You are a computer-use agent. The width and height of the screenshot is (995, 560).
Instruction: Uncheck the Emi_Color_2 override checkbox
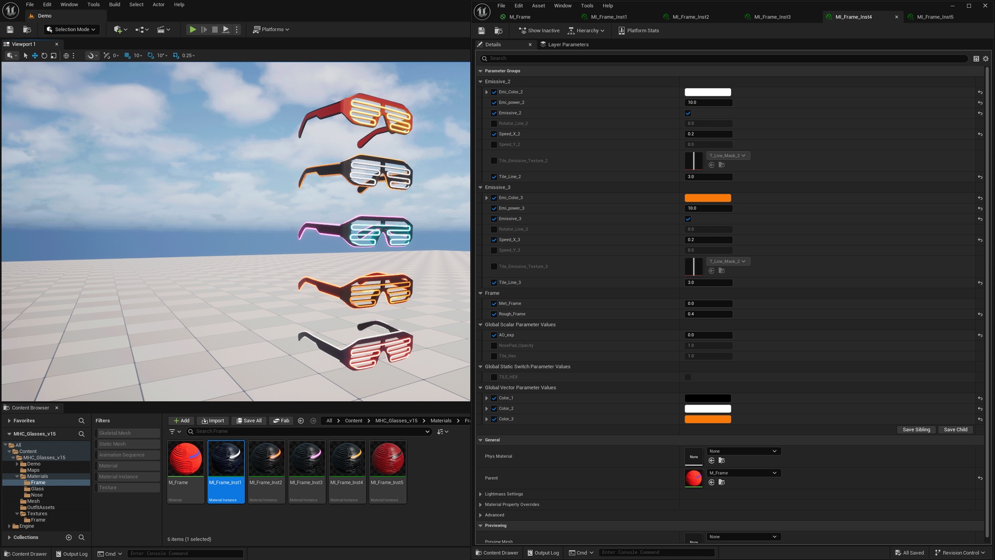pyautogui.click(x=494, y=92)
